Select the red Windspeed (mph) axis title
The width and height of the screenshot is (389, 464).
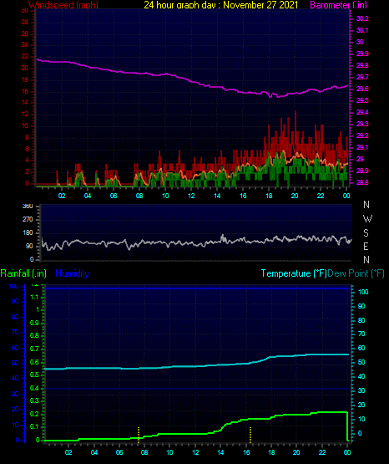tap(63, 5)
